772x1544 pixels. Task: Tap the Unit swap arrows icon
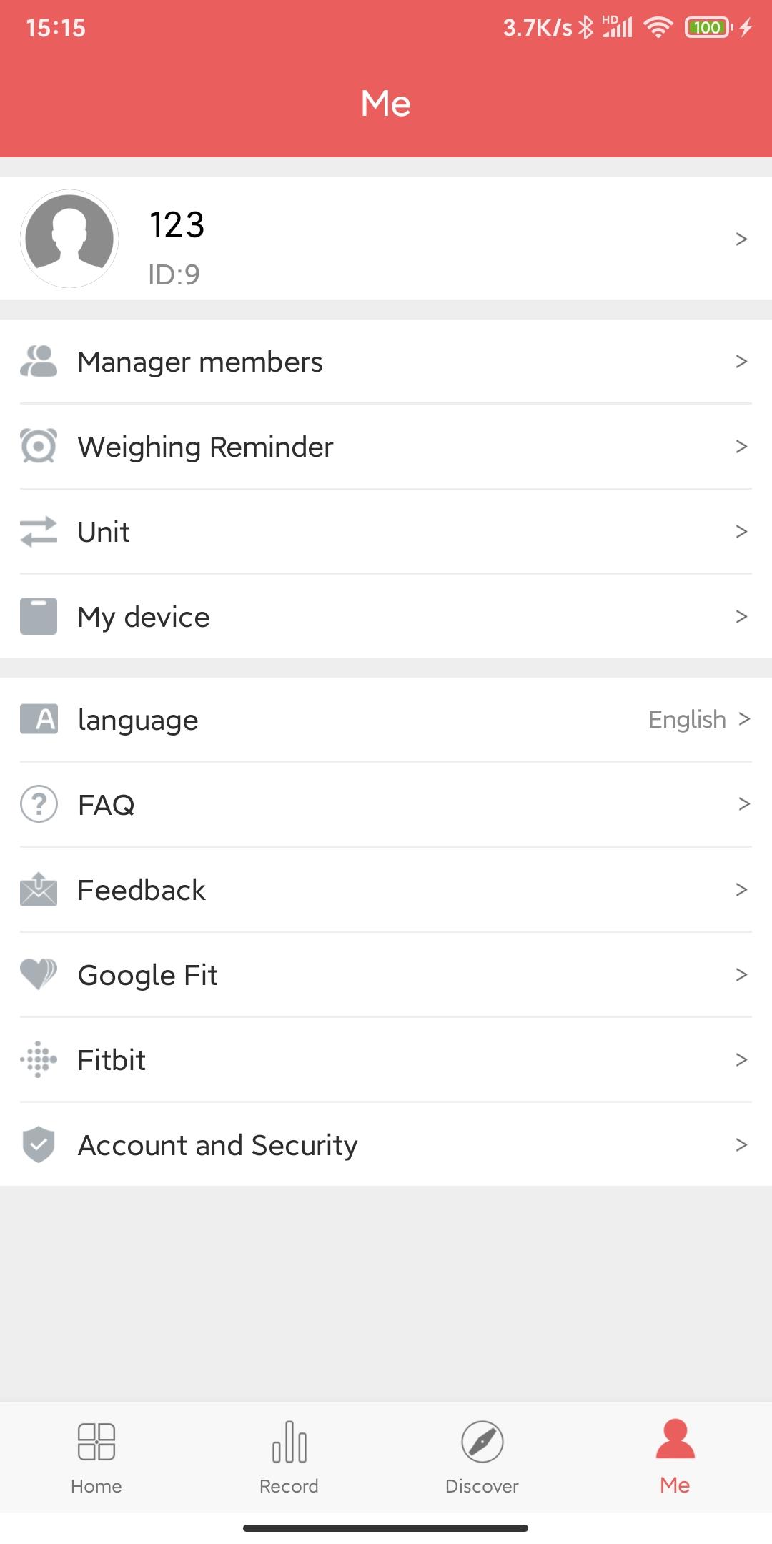[39, 532]
